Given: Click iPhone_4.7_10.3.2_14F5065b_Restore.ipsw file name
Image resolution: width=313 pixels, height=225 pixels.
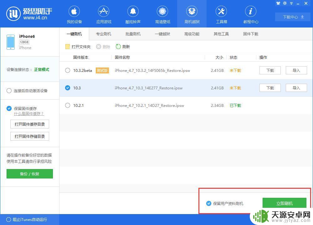Looking at the screenshot, I should [152, 70].
